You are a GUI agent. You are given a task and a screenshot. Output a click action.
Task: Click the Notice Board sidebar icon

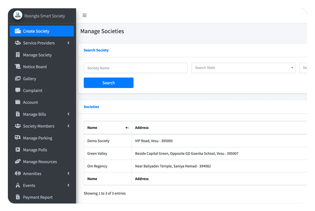[18, 67]
